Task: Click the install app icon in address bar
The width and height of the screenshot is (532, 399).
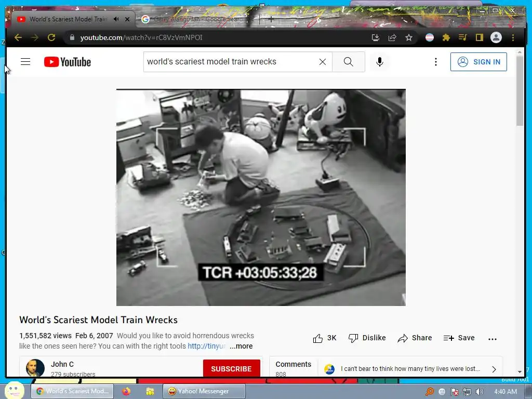Action: point(375,37)
